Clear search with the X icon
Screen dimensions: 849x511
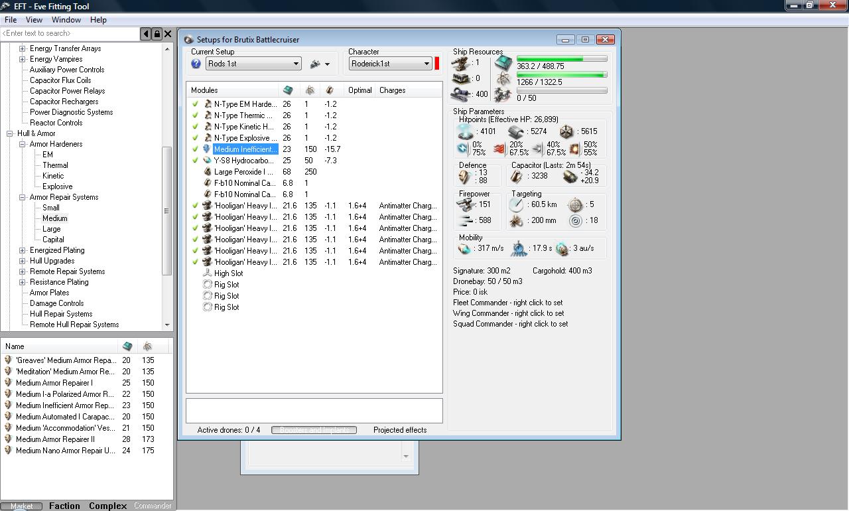168,34
